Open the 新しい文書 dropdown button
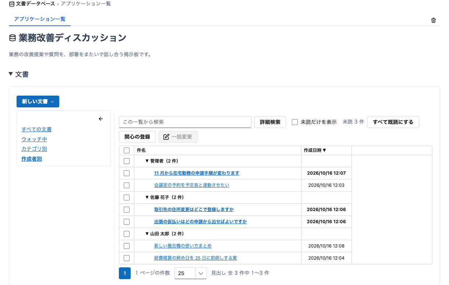This screenshot has height=285, width=449. click(x=38, y=101)
